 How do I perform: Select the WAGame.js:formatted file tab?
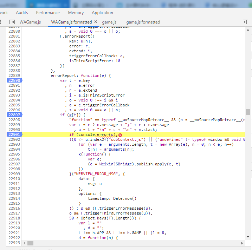coord(71,22)
